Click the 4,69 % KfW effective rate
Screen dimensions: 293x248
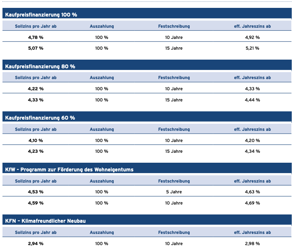pyautogui.click(x=252, y=203)
